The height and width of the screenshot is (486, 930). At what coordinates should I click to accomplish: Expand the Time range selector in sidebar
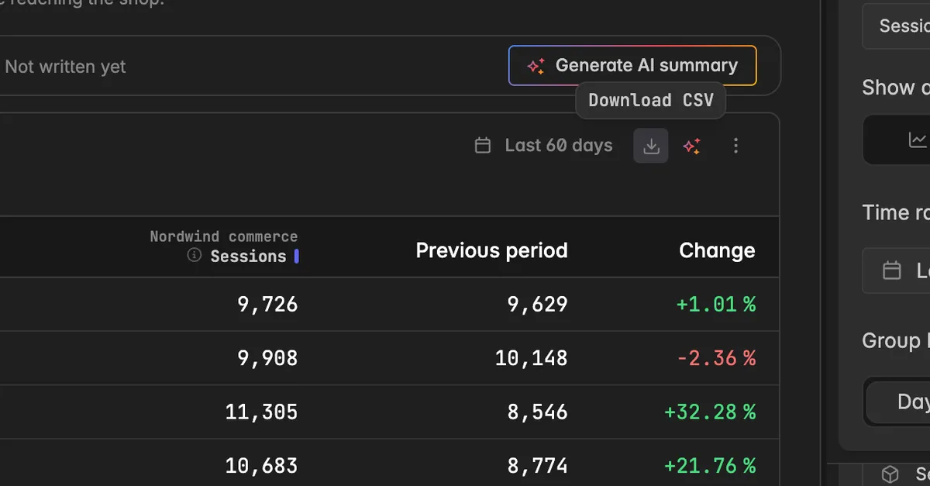tap(897, 271)
